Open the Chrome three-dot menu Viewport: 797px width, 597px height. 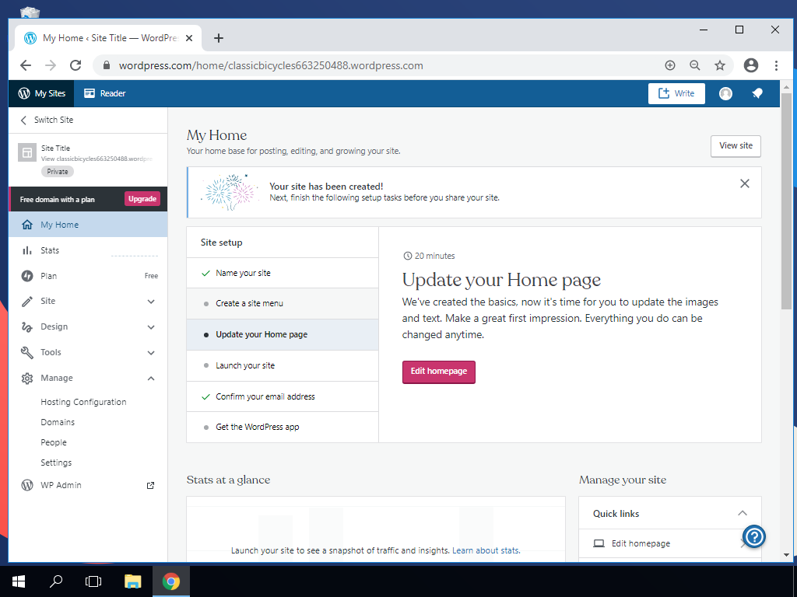(776, 65)
